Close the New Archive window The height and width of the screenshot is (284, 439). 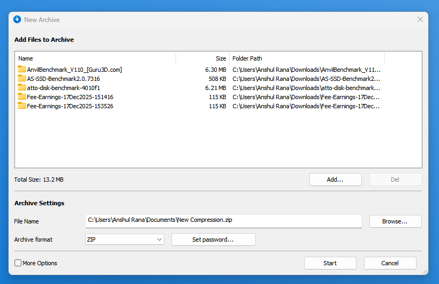(420, 19)
